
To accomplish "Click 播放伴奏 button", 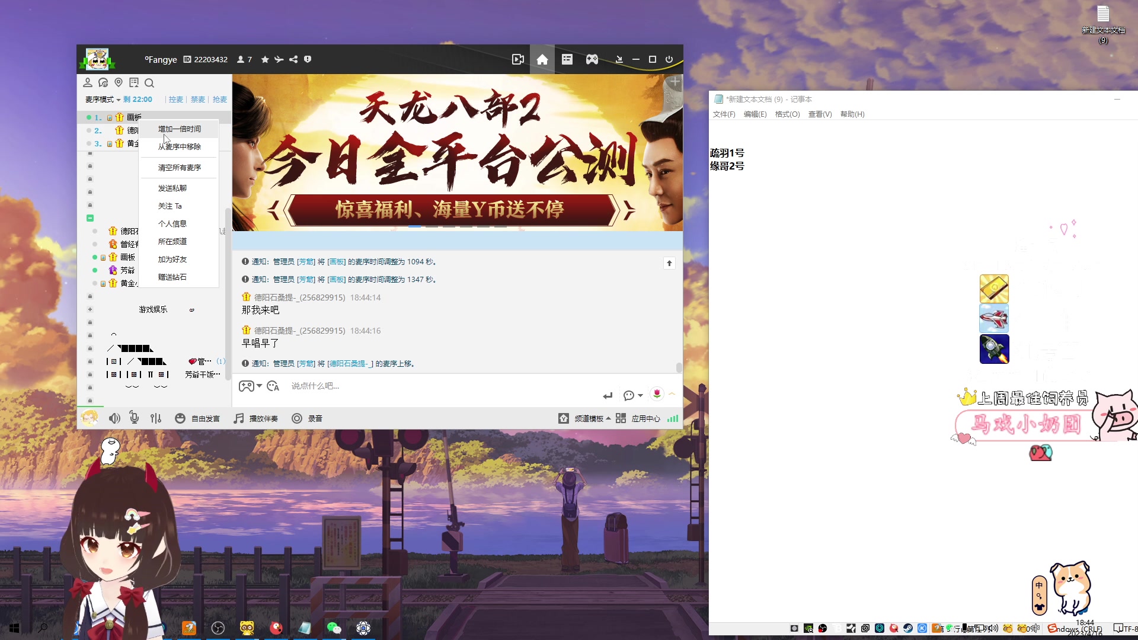I will tap(255, 418).
